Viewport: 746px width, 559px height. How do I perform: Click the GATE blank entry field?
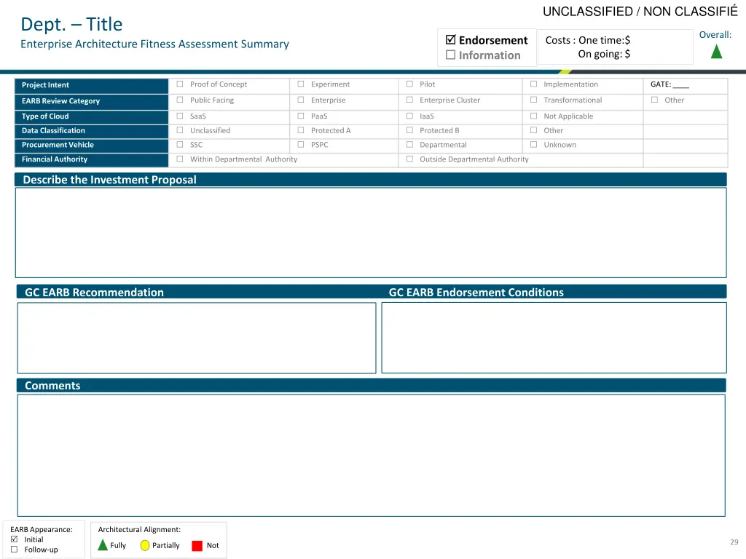(681, 84)
